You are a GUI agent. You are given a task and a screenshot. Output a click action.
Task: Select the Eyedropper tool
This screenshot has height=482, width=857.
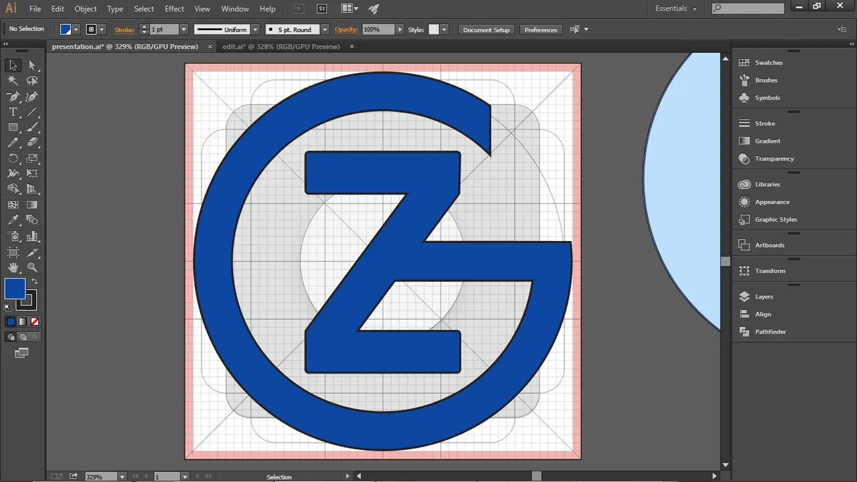pyautogui.click(x=13, y=220)
